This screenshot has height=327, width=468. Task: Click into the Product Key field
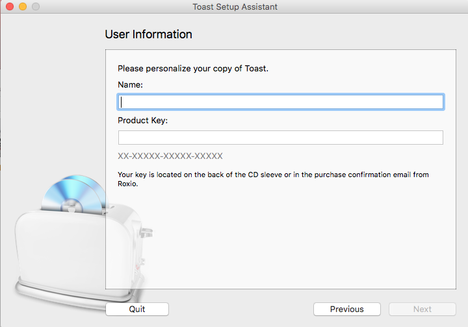pos(280,138)
